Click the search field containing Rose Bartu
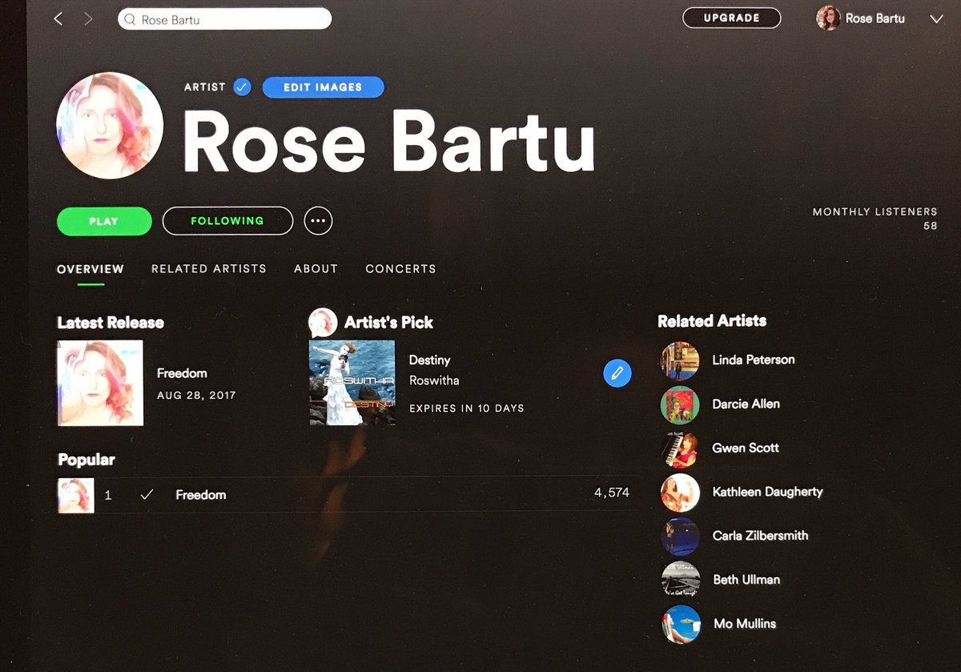 pos(225,19)
